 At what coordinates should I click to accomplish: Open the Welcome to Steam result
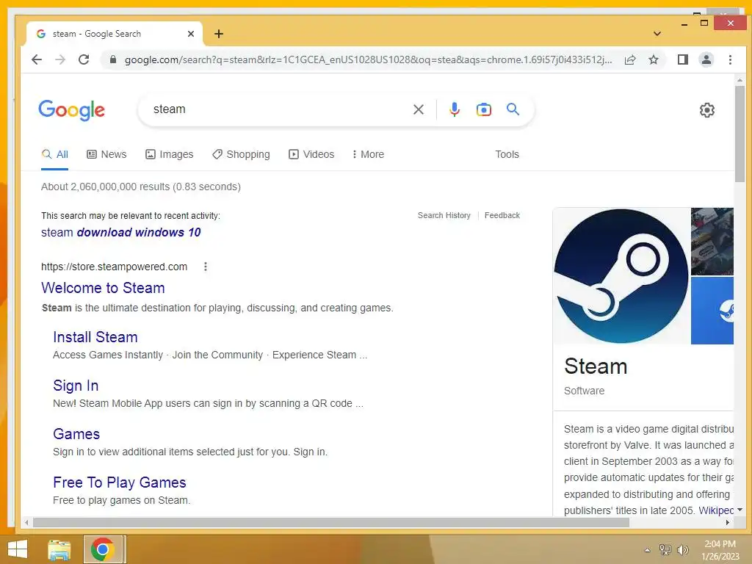pyautogui.click(x=103, y=288)
